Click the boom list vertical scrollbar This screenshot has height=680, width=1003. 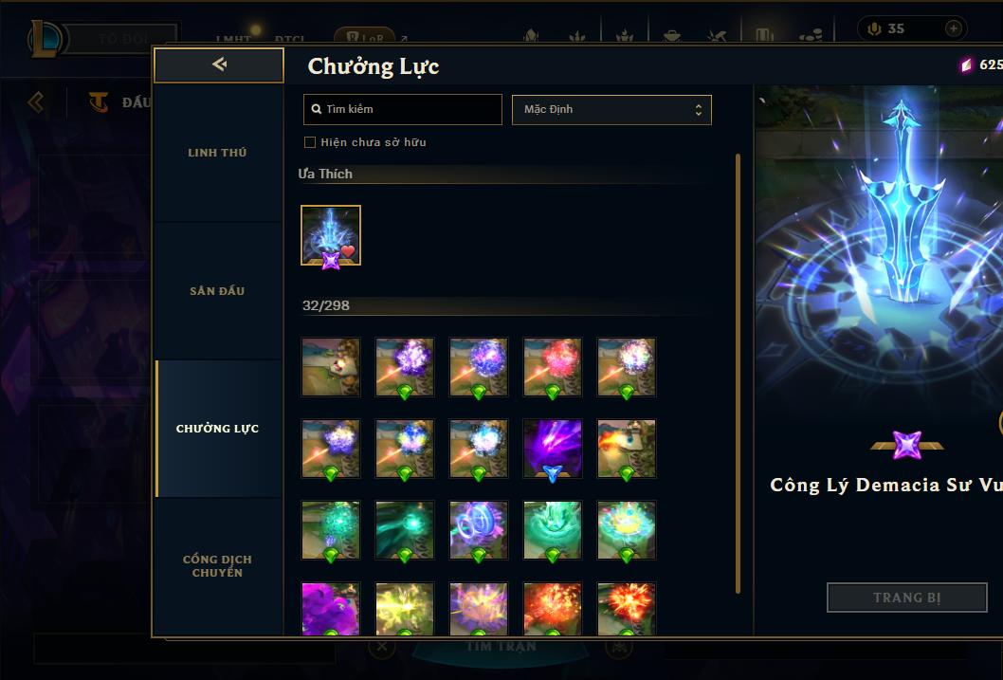(x=738, y=374)
